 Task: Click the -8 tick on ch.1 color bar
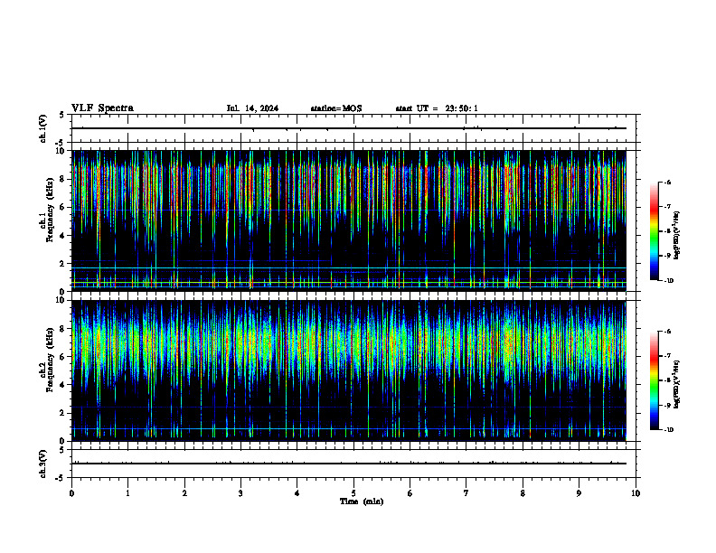point(667,231)
